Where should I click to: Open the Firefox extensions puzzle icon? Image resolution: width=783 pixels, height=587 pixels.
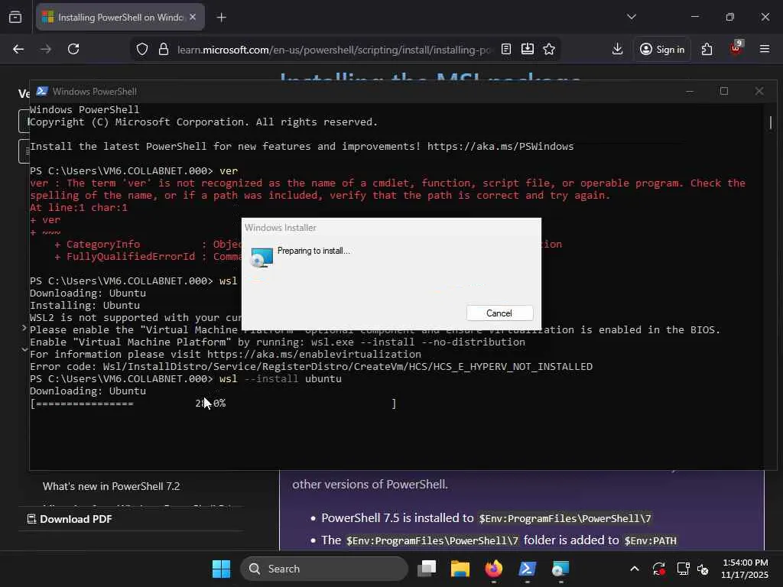coord(707,49)
